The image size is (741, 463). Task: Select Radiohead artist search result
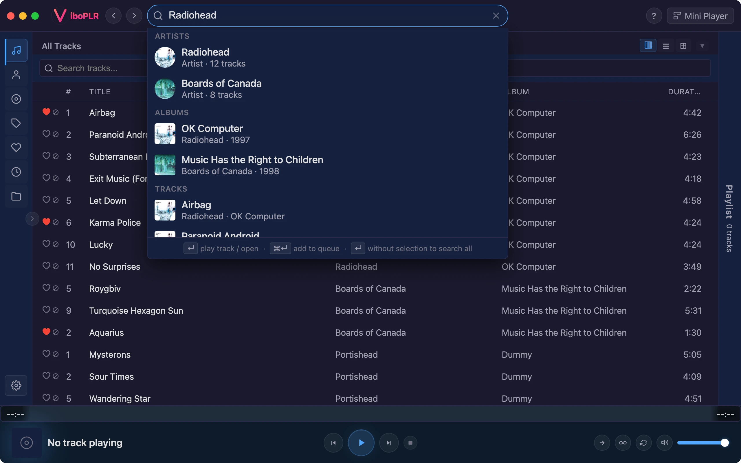(x=327, y=58)
